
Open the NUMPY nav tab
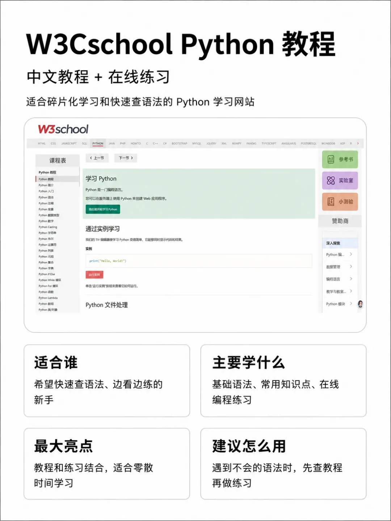tap(237, 144)
